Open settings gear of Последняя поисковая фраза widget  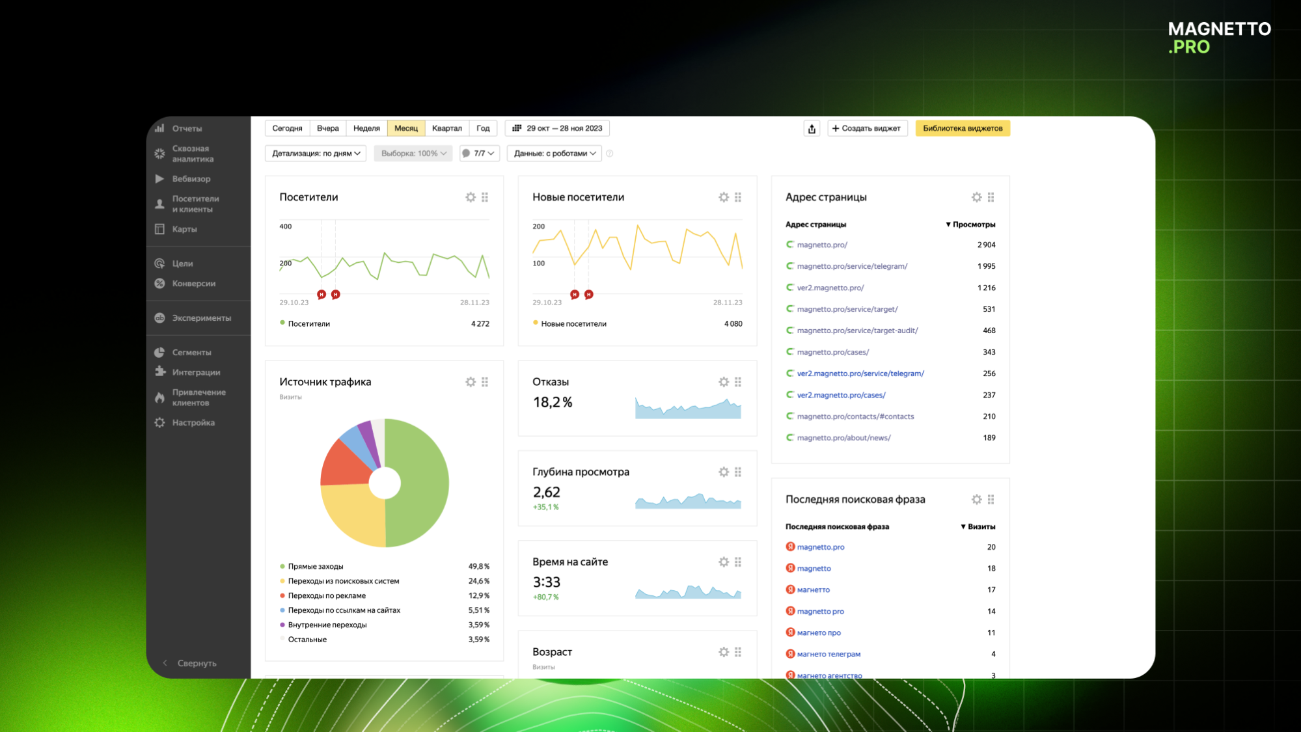click(x=977, y=500)
